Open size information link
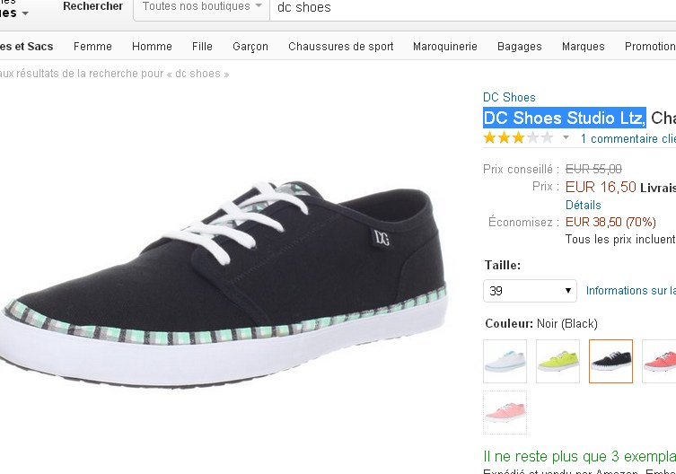Screen dimensions: 676x474 pos(631,291)
